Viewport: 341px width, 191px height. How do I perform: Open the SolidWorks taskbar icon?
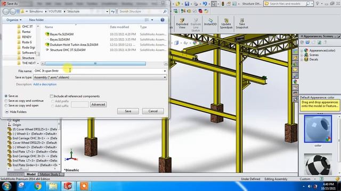click(x=68, y=186)
